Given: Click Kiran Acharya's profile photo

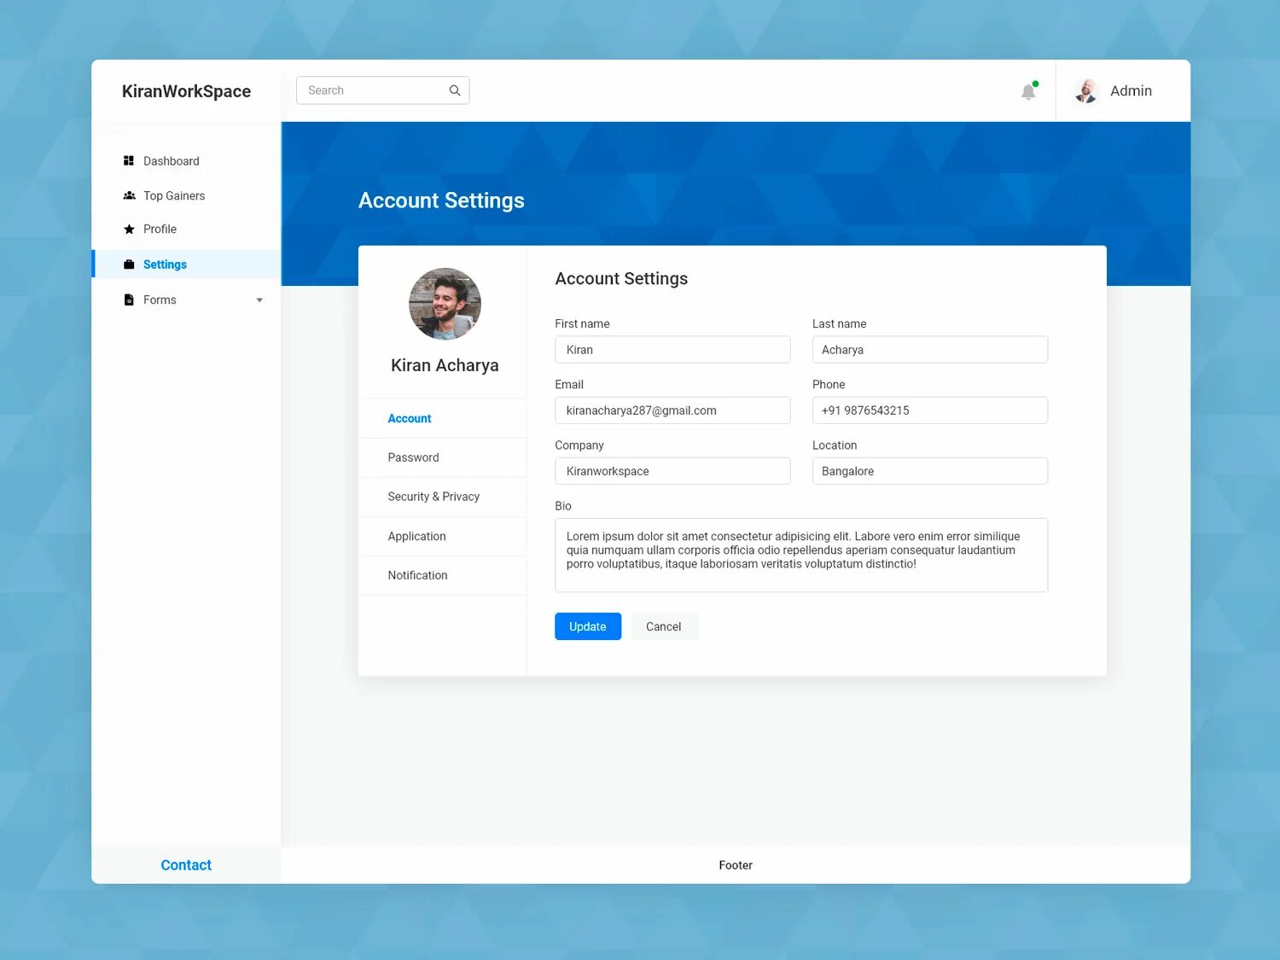Looking at the screenshot, I should (445, 304).
